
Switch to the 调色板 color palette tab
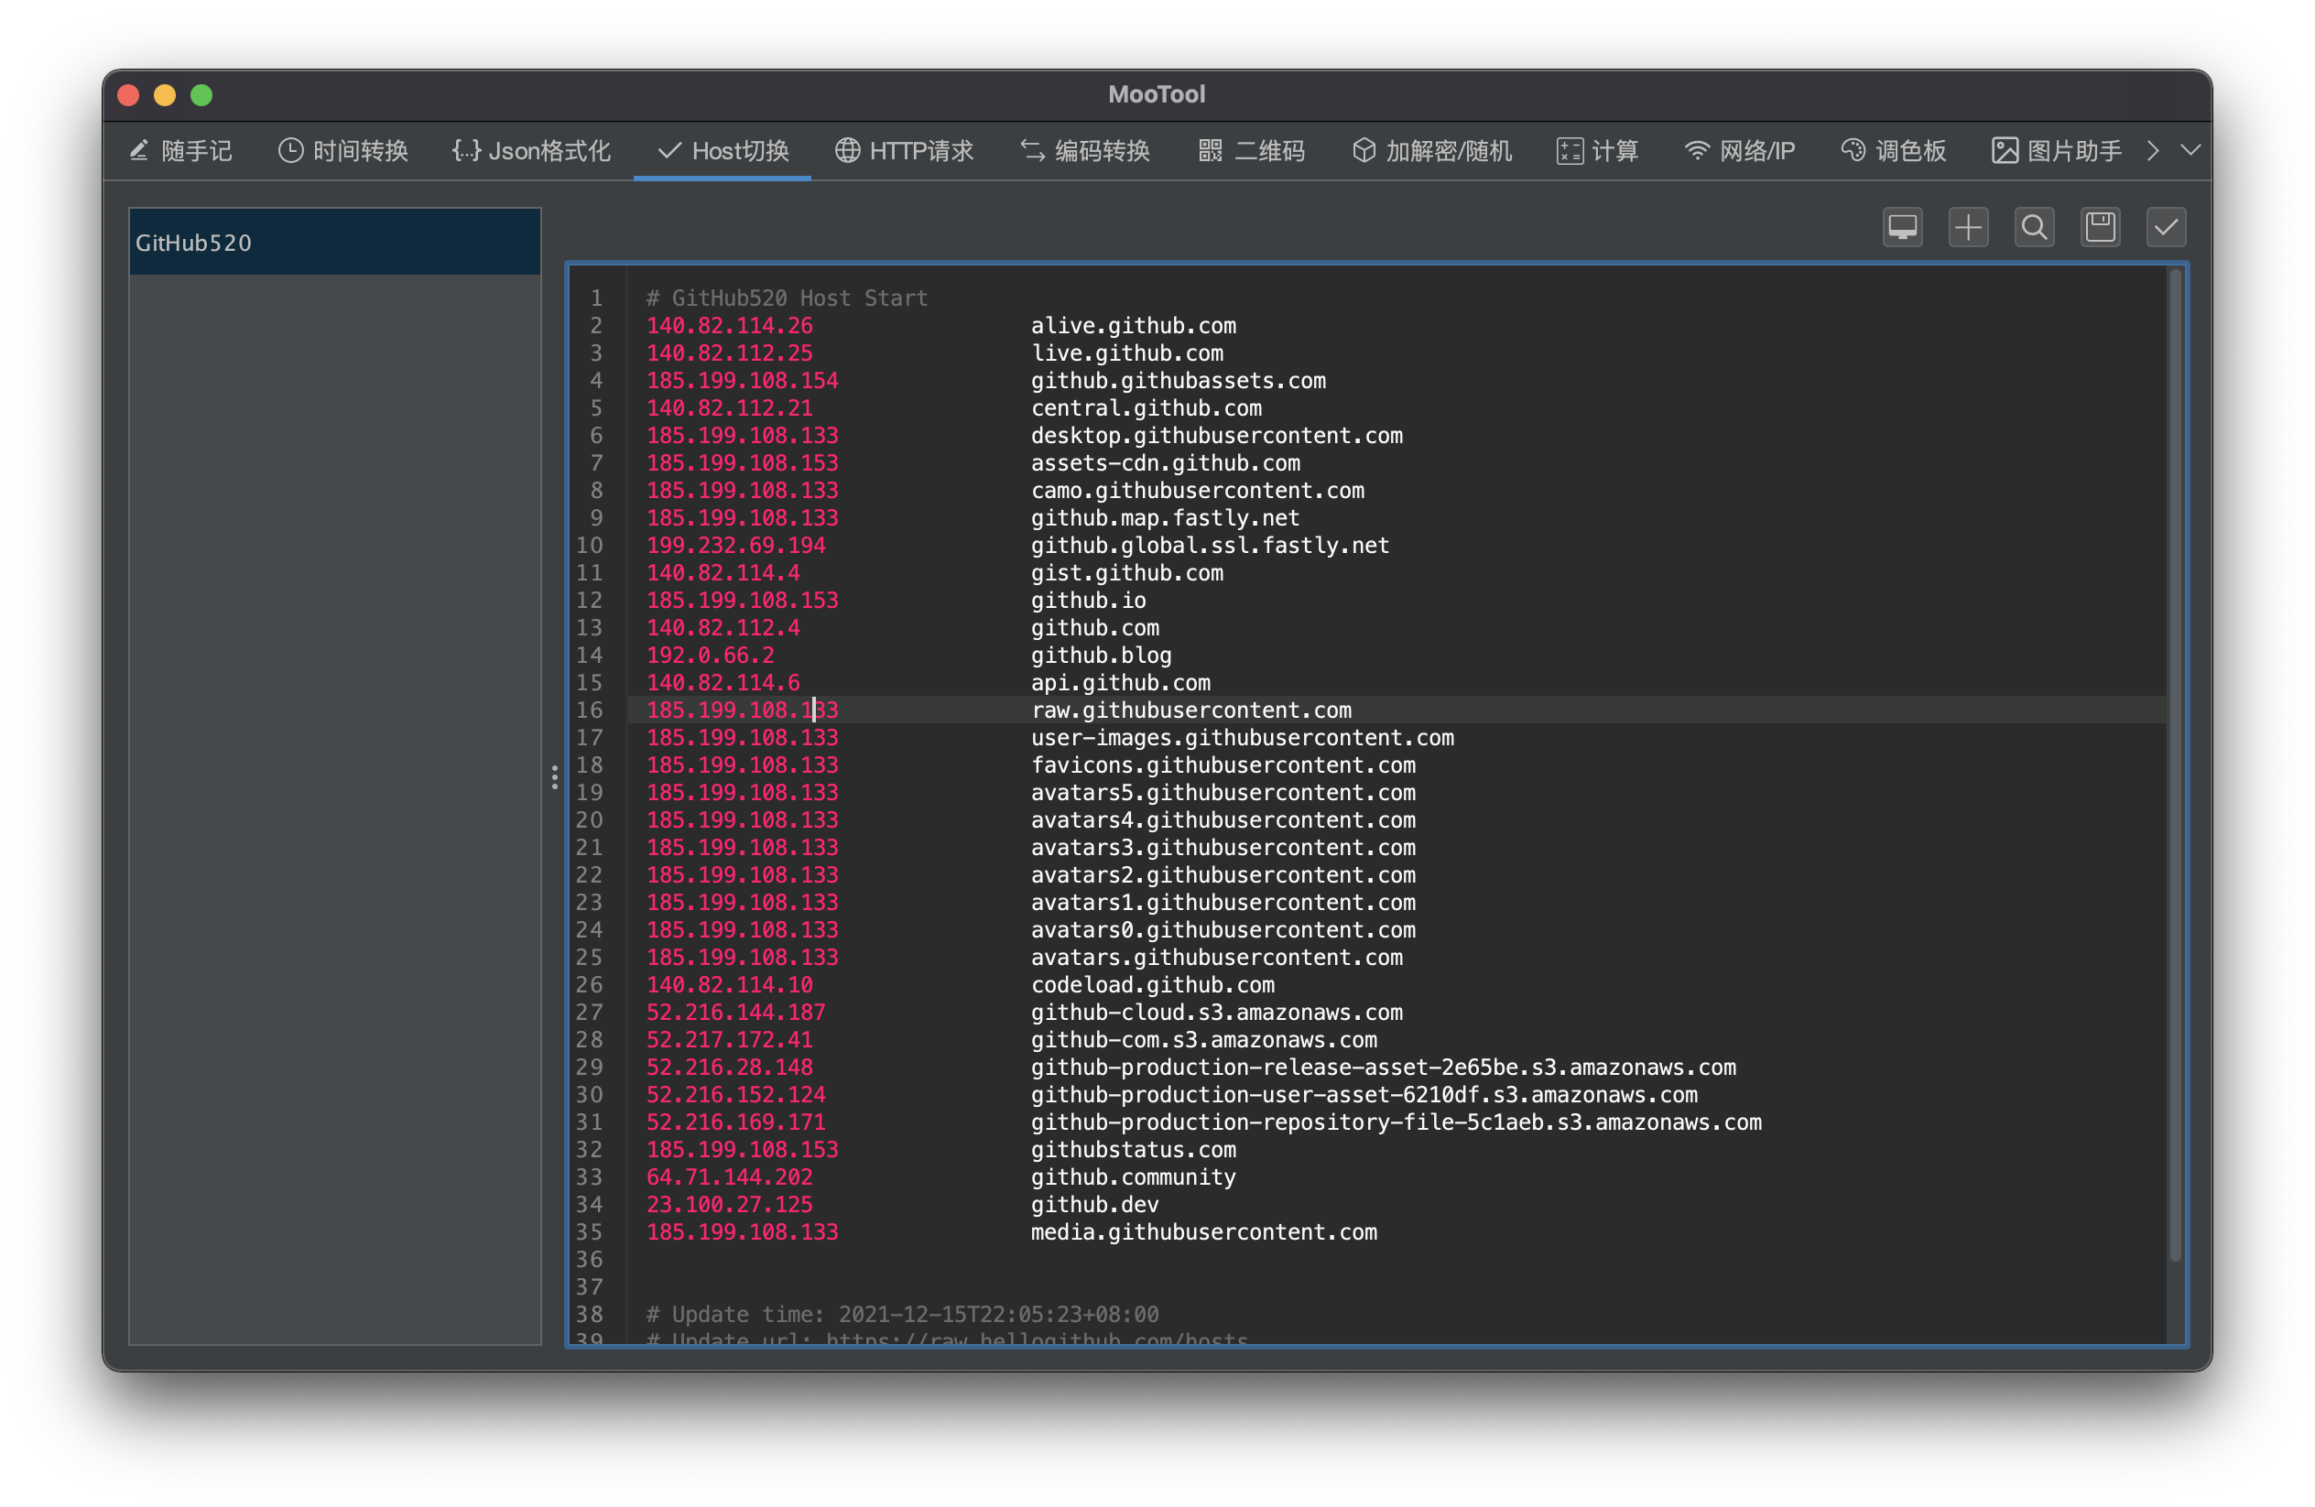tap(1893, 151)
